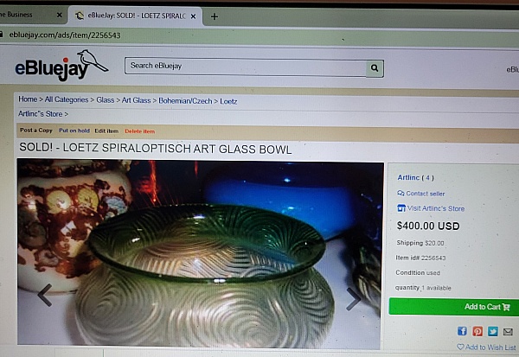Click Delete item in listing toolbar

coord(139,131)
